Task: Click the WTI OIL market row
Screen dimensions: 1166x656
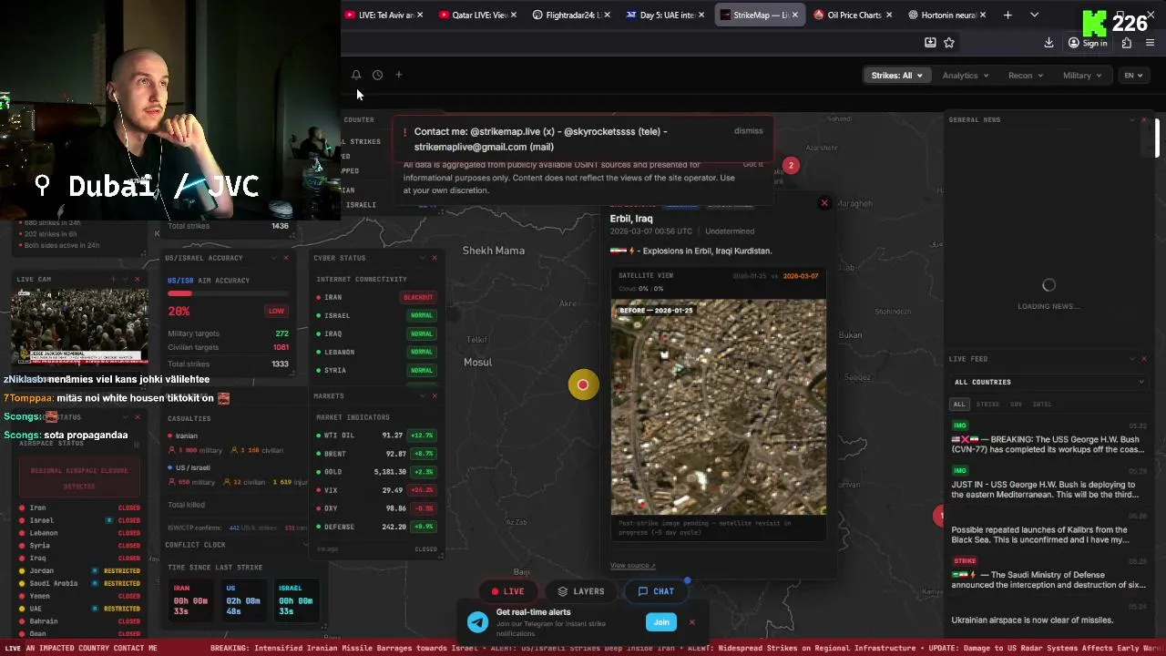Action: 377,436
